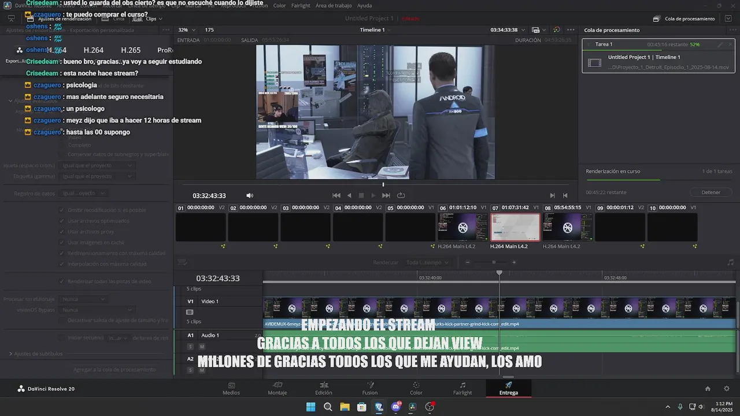Solo the A2 audio track
This screenshot has height=416, width=740.
(x=190, y=370)
